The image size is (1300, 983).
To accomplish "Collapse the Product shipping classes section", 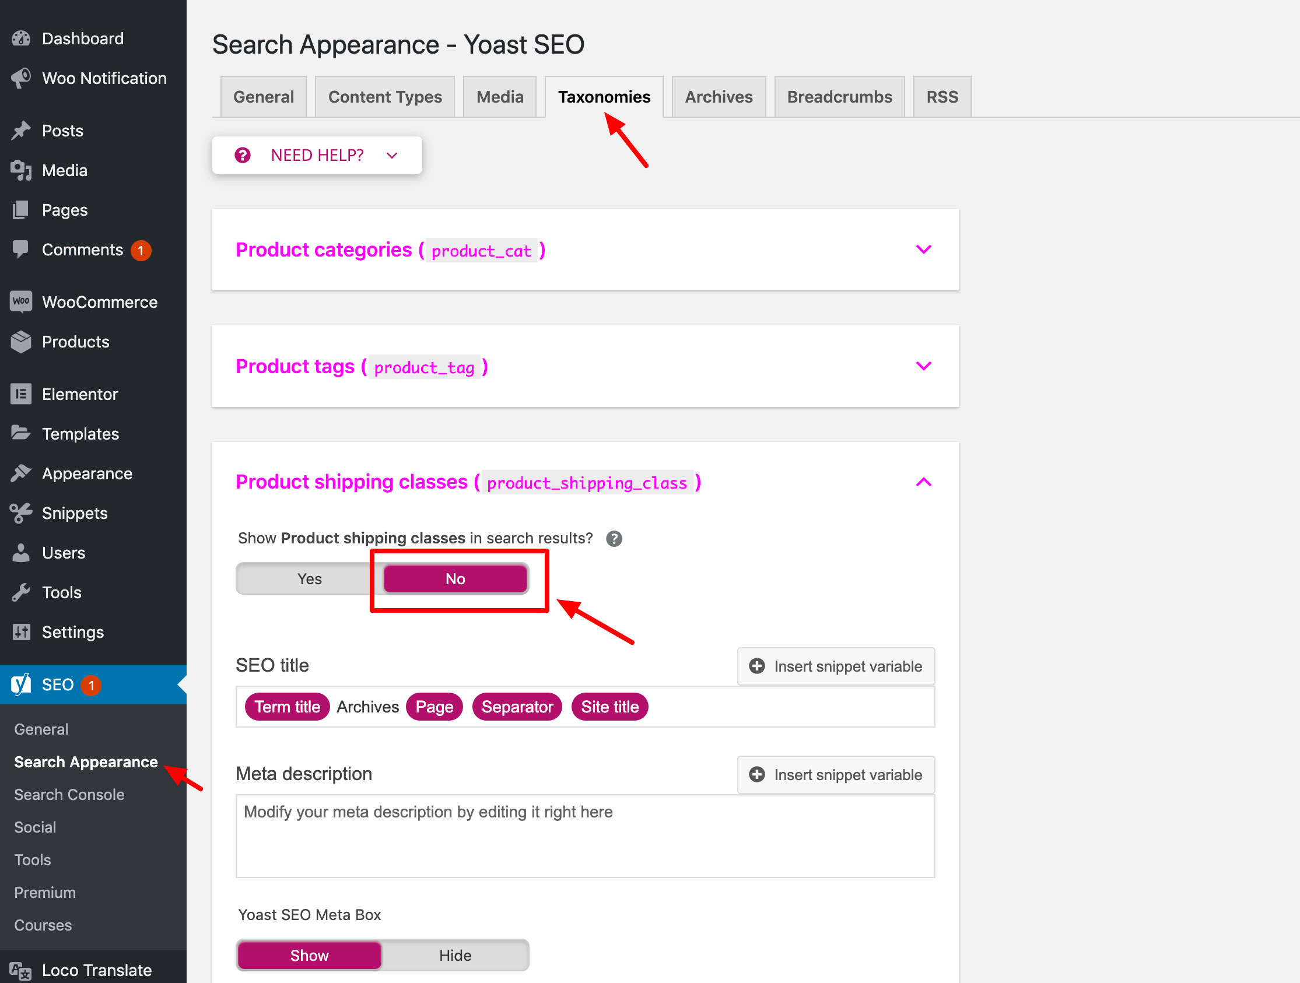I will [x=923, y=482].
